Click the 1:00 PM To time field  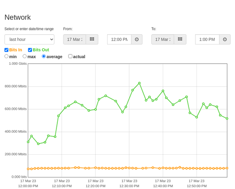207,39
